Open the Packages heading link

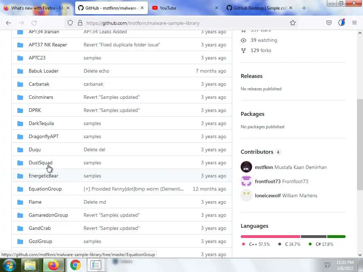(252, 114)
